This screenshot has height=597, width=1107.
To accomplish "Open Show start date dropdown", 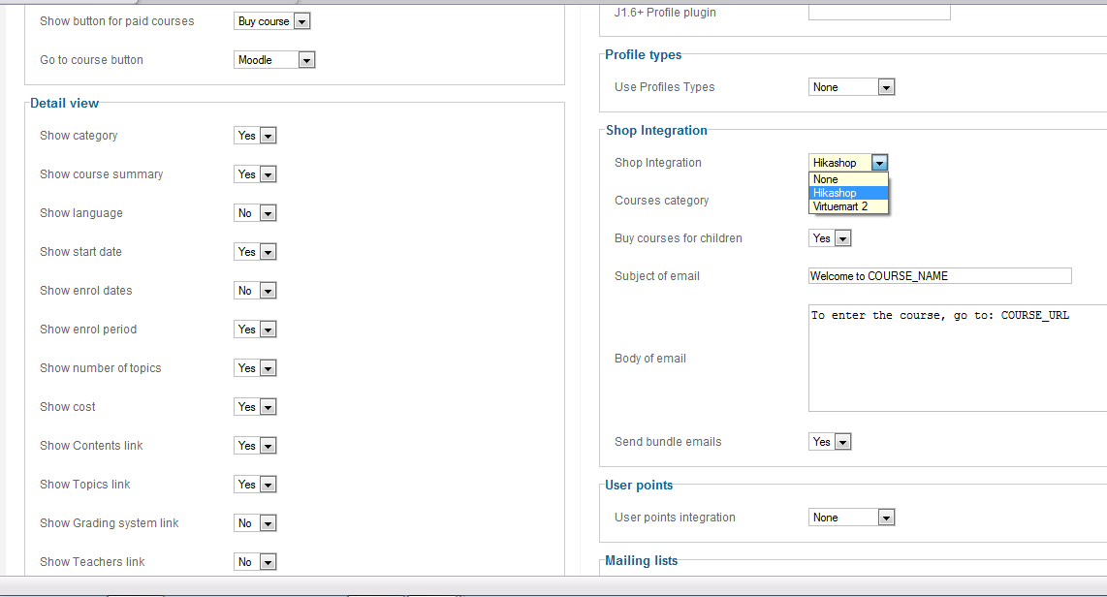I will pyautogui.click(x=255, y=252).
